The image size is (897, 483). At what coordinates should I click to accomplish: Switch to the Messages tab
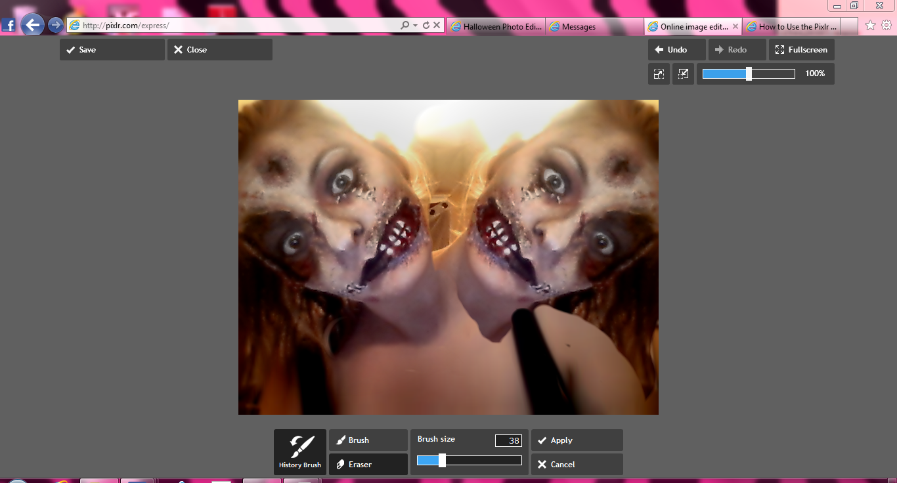594,26
